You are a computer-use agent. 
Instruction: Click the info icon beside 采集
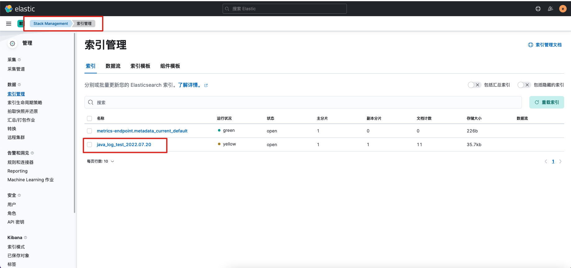[19, 60]
